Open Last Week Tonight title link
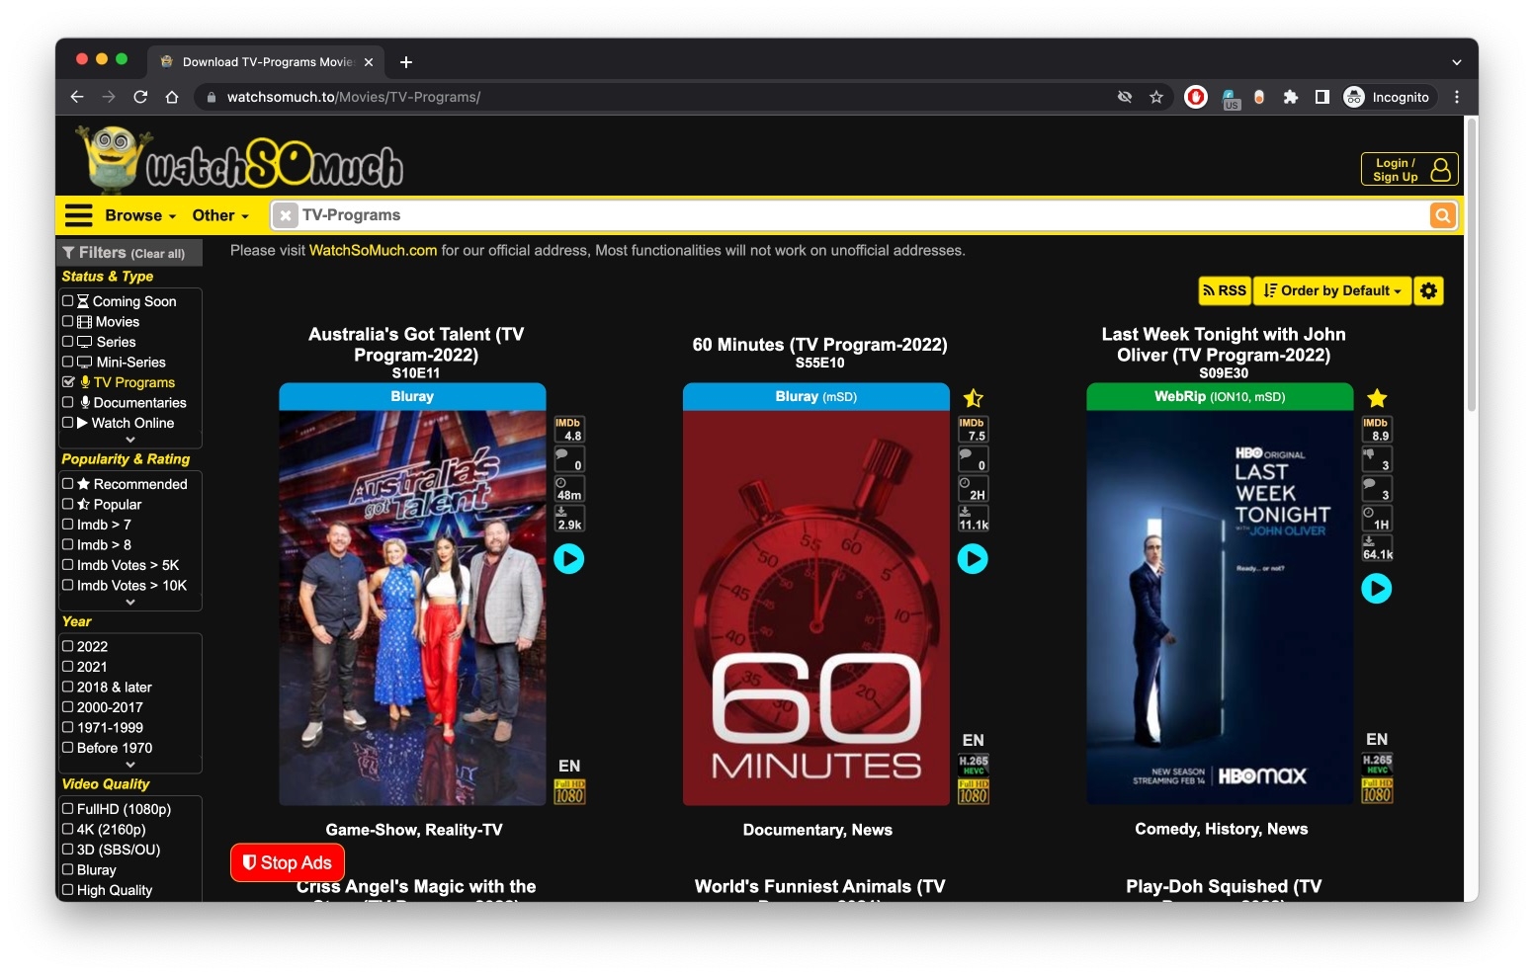This screenshot has width=1534, height=975. tap(1224, 345)
